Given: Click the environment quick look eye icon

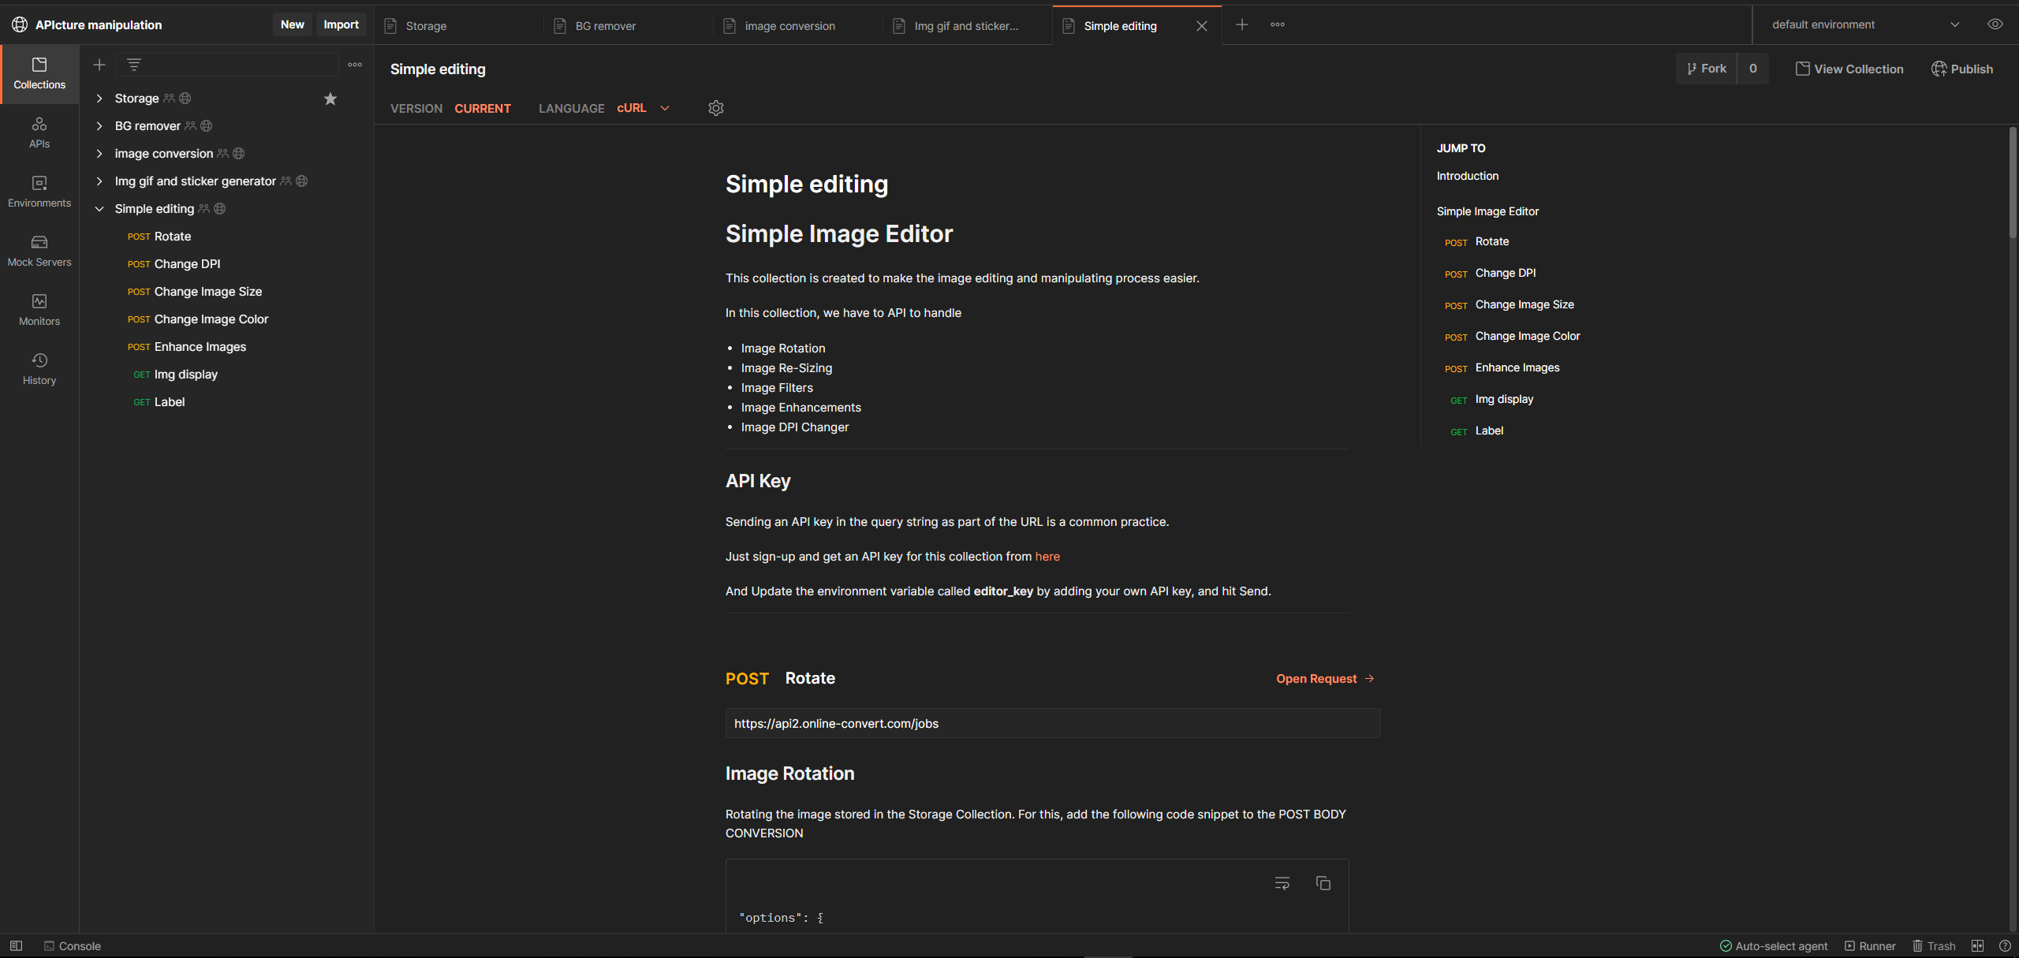Looking at the screenshot, I should (1995, 24).
